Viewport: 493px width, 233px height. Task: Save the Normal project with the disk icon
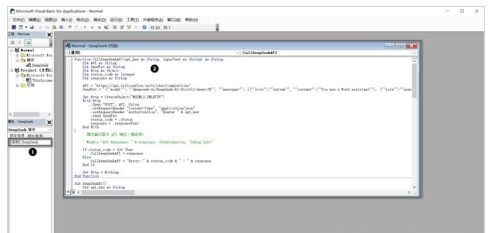pyautogui.click(x=31, y=27)
